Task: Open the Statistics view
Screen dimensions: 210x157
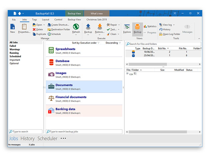Action: (x=150, y=26)
